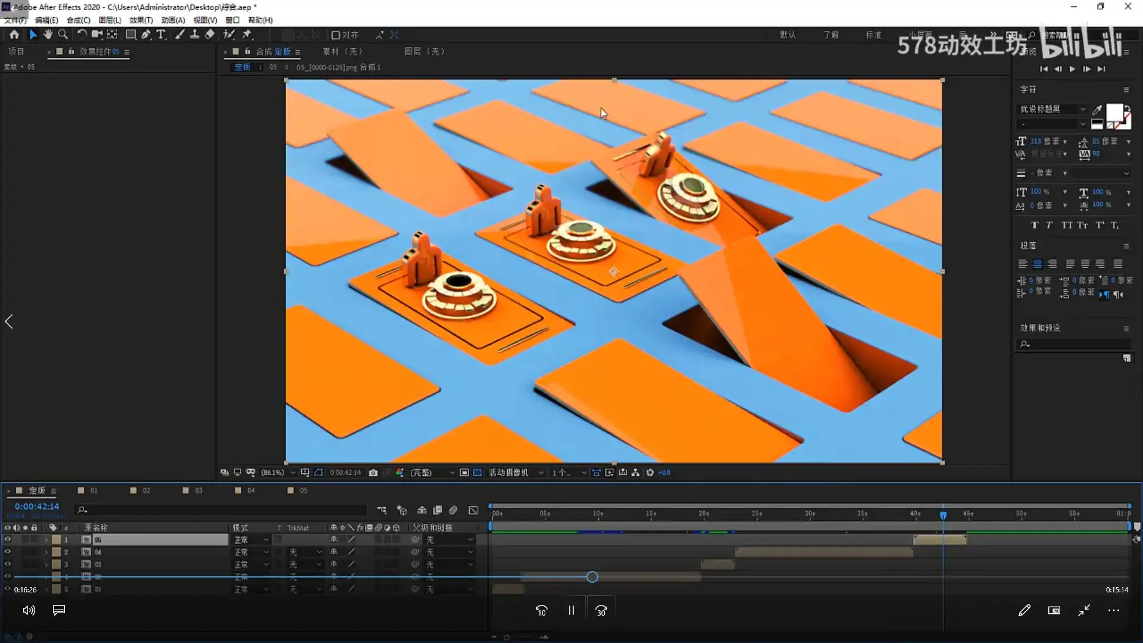Select the Zoom tool in the toolbar
This screenshot has width=1143, height=643.
pos(63,34)
